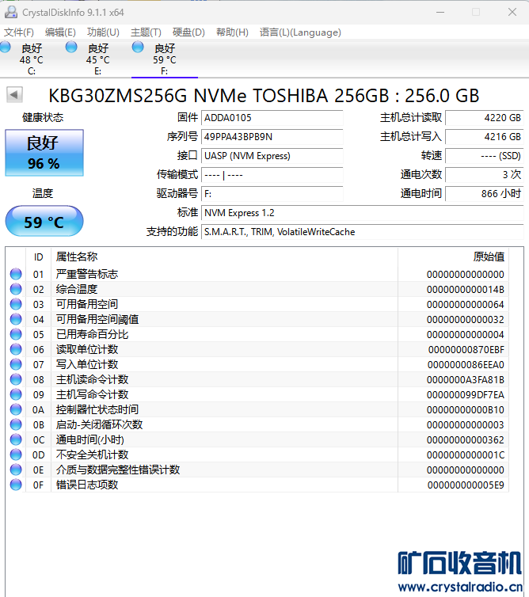
Task: Click status icon for row 09 主机写命令计数
Action: click(16, 394)
